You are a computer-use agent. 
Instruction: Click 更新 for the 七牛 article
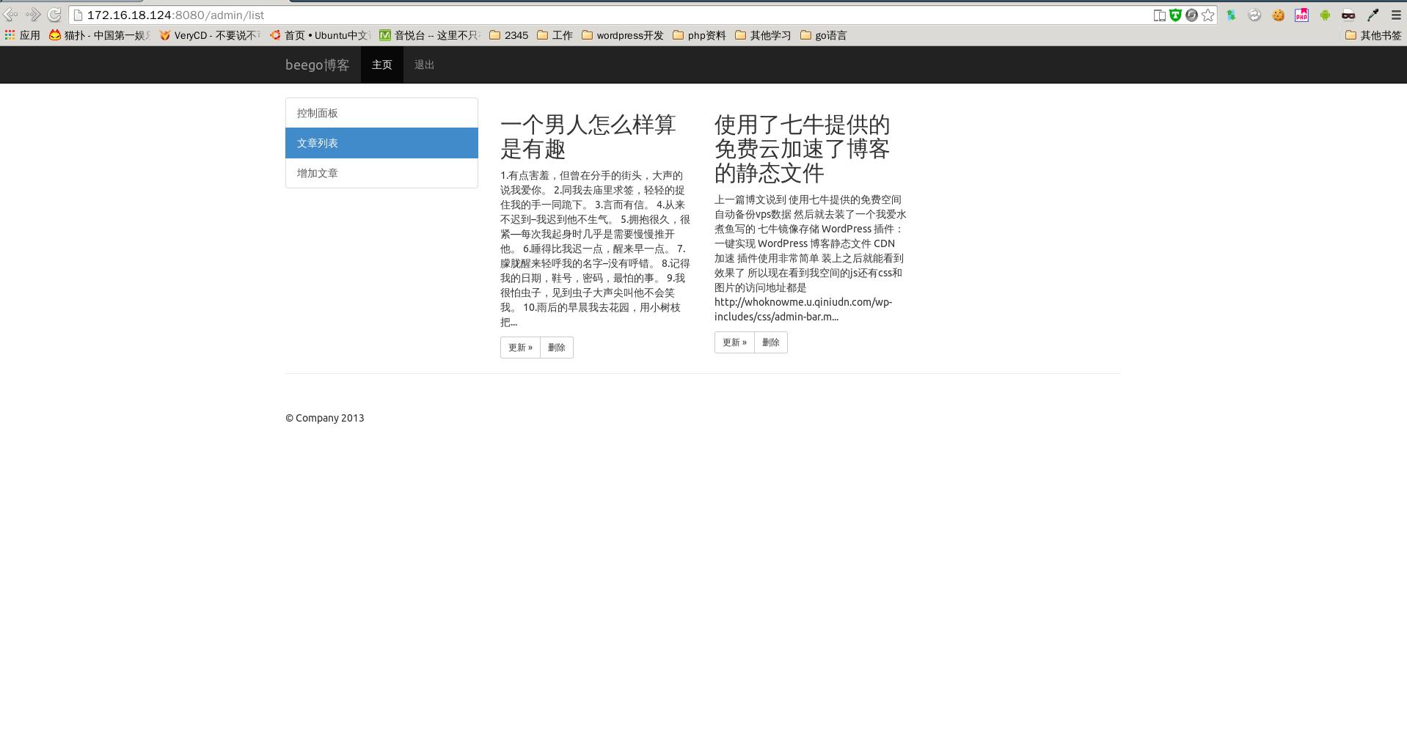click(734, 342)
